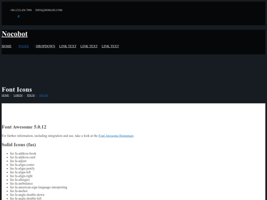
Task: Click HOME in the main navigation menu
Action: (6, 46)
